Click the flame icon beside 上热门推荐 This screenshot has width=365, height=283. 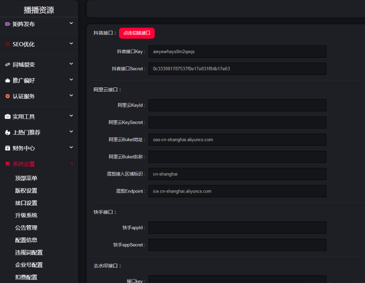[x=8, y=132]
